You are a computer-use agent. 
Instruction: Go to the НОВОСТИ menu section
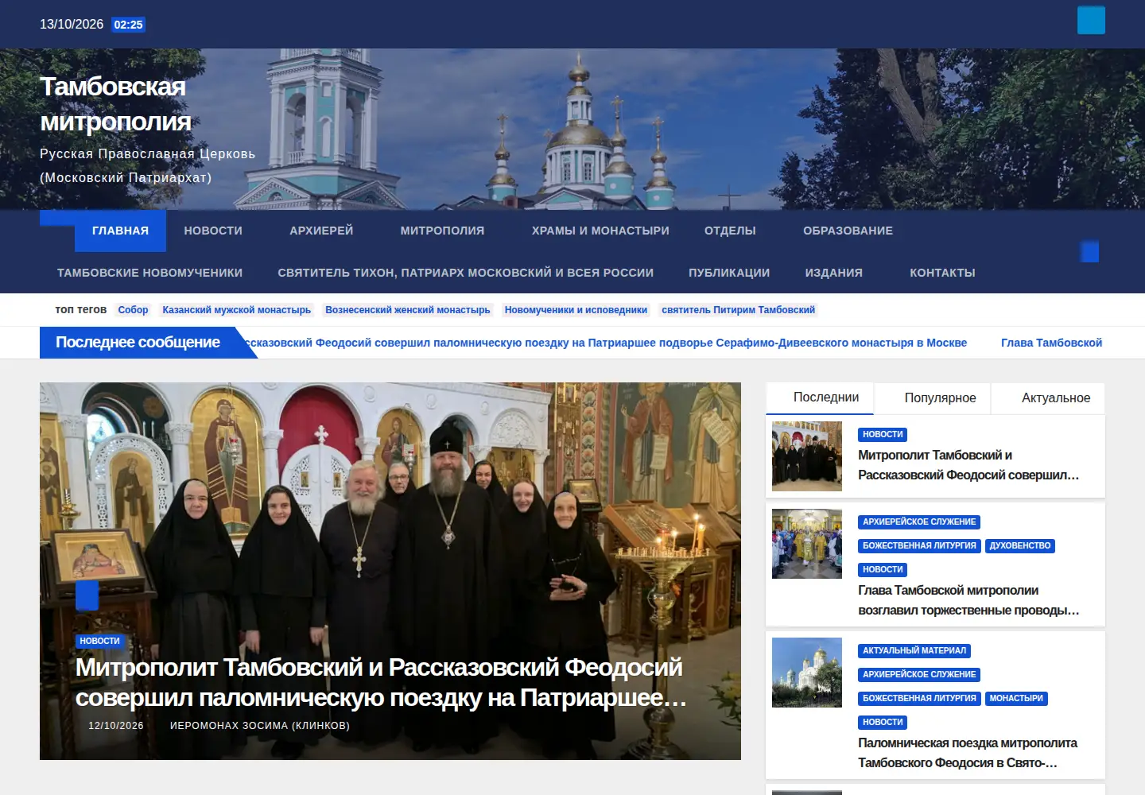pyautogui.click(x=213, y=231)
